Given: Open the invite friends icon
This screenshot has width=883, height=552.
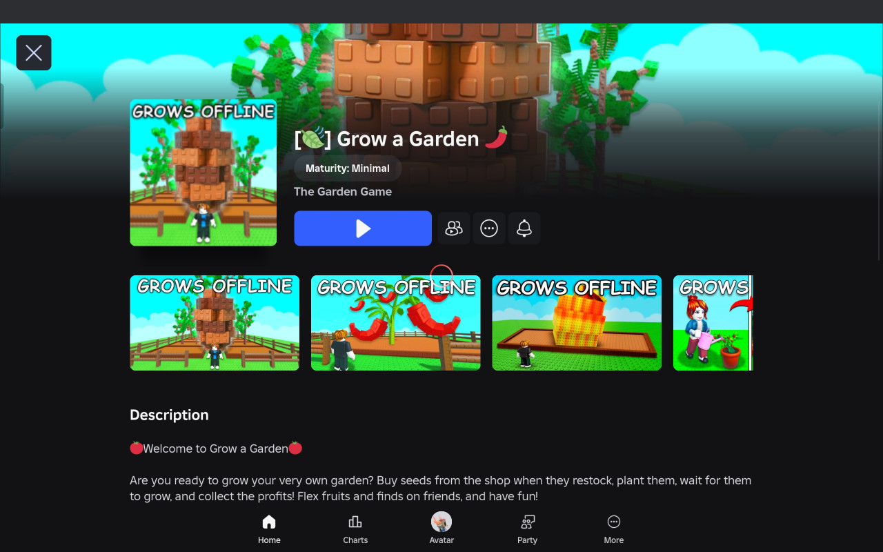Looking at the screenshot, I should point(454,228).
